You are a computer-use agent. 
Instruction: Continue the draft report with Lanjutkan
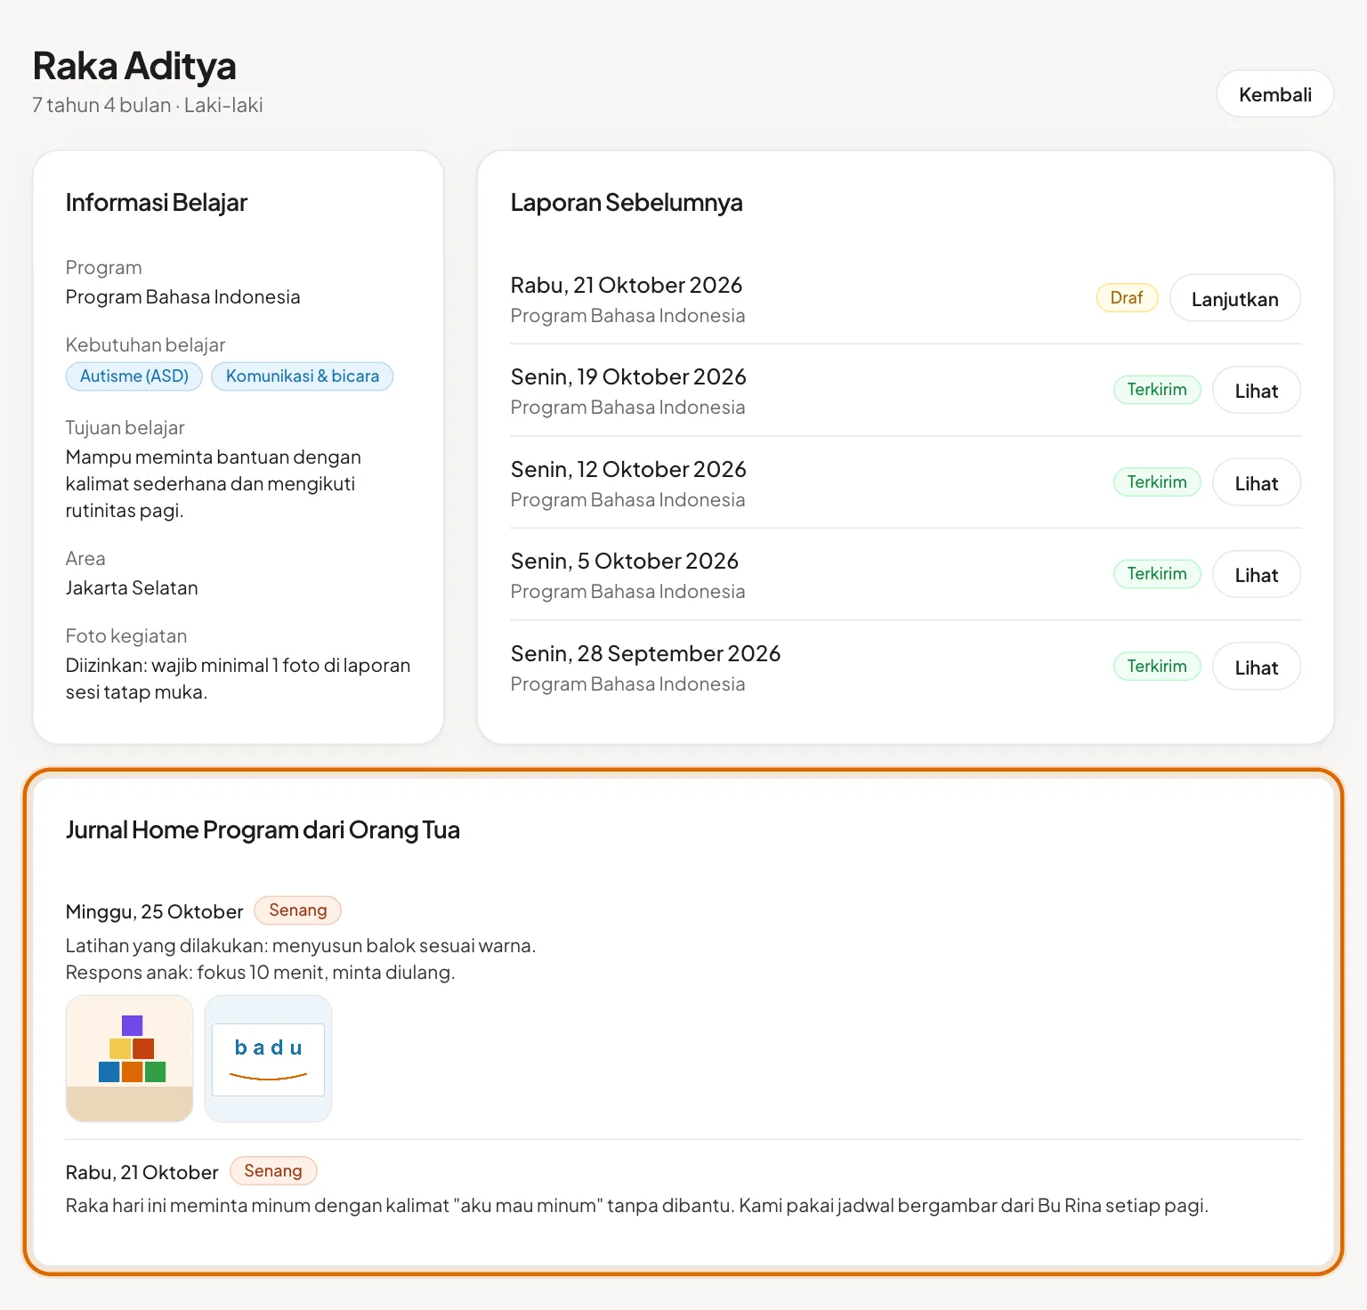point(1234,299)
